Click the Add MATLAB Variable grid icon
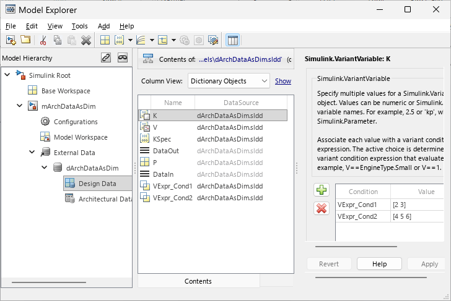451x301 pixels. pyautogui.click(x=105, y=40)
